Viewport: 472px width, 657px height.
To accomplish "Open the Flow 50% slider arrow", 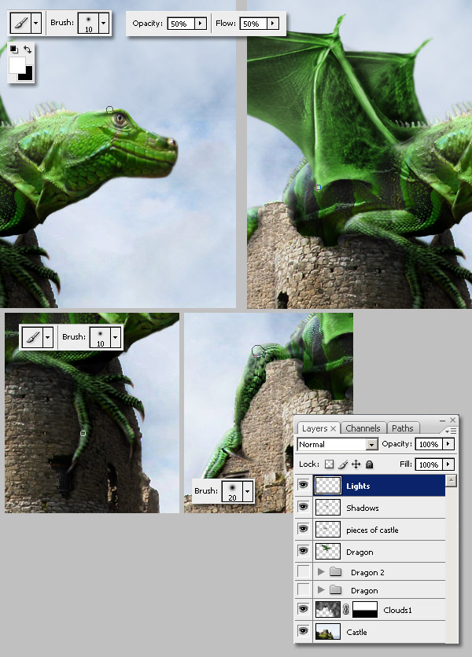I will point(273,24).
